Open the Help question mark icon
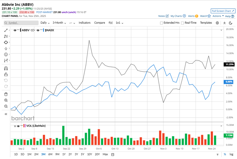This screenshot has width=237, height=159. (x=233, y=16)
